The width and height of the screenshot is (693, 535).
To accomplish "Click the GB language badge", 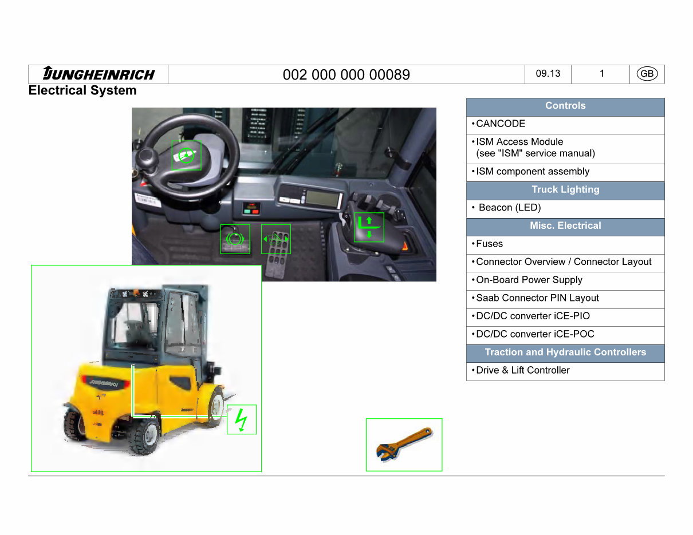I will tap(647, 74).
